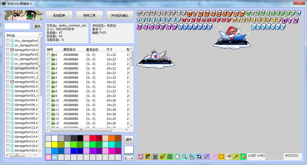
Task: Click the IMG修改确认 button
Action: pos(120,15)
